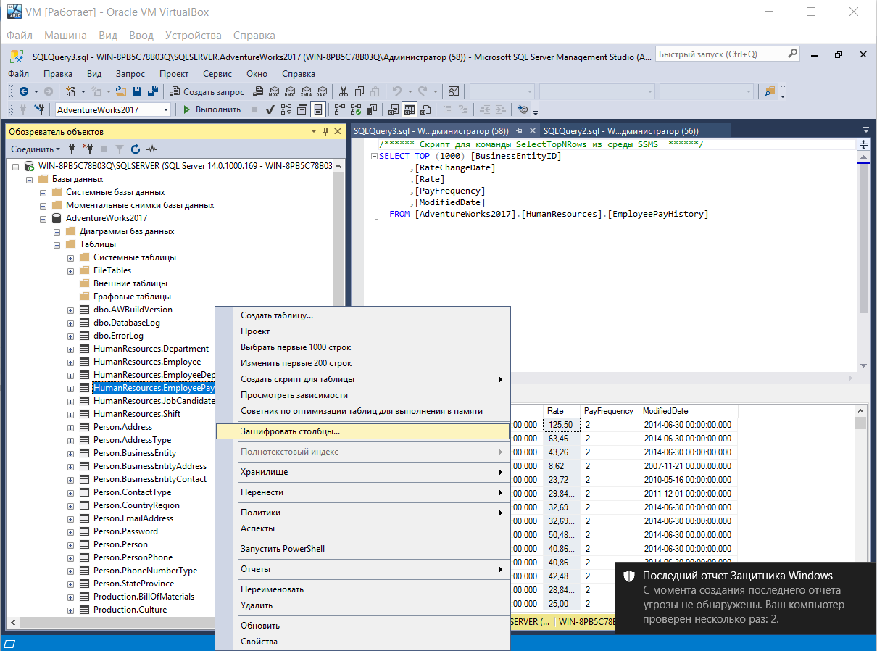The width and height of the screenshot is (877, 651).
Task: Expand the Системные базы данных node
Action: pyautogui.click(x=43, y=192)
